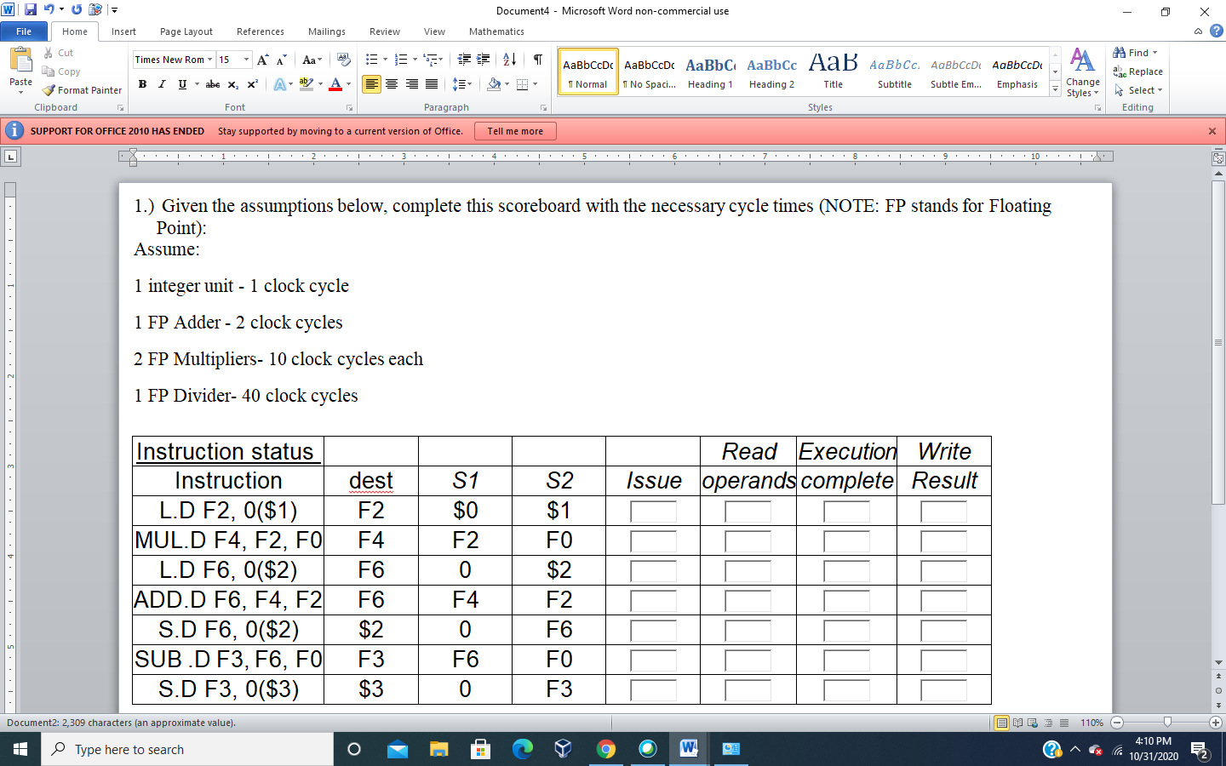Viewport: 1226px width, 766px height.
Task: Open the font size dropdown
Action: tap(247, 60)
